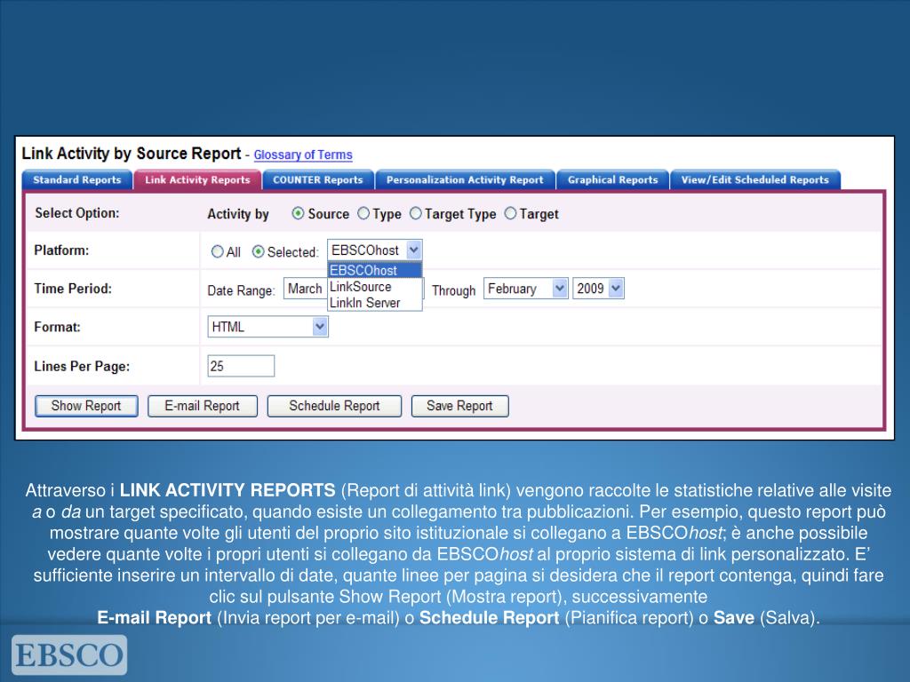Open the View/Edit Scheduled Reports tab
The image size is (910, 682).
pyautogui.click(x=754, y=179)
